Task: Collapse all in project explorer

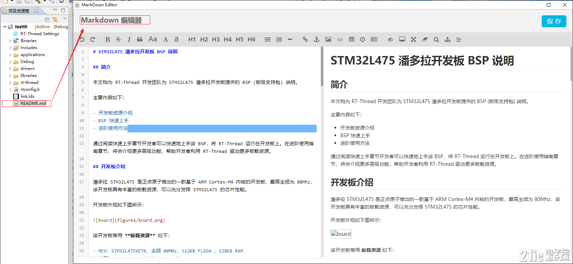Action: [47, 20]
